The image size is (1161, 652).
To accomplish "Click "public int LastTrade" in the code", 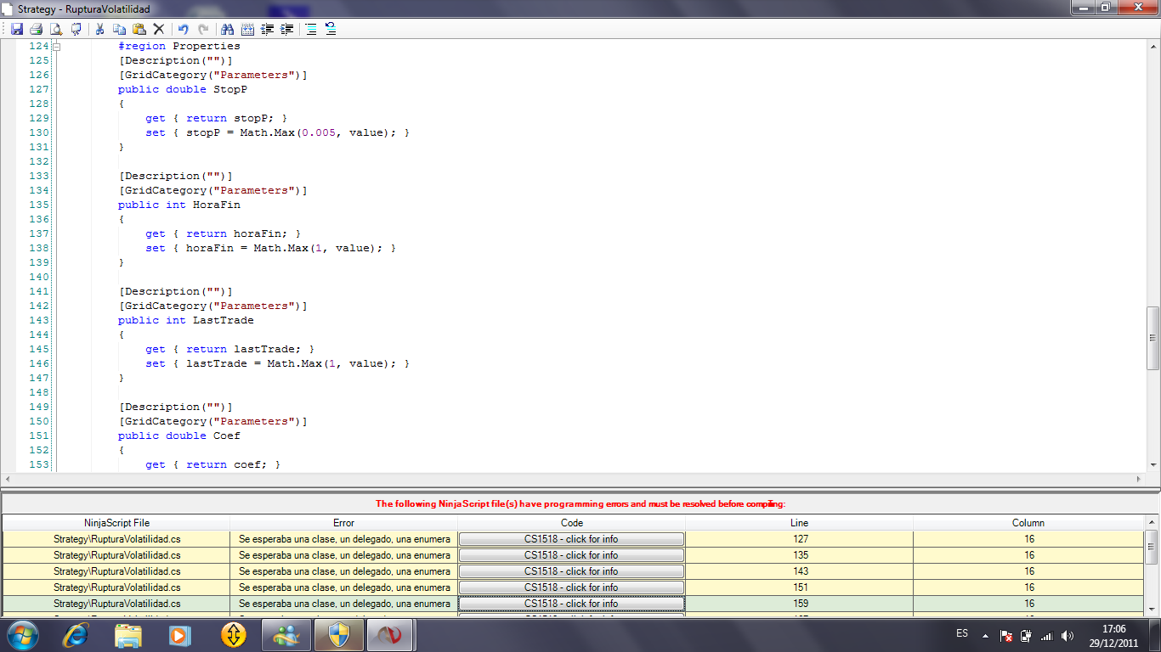I will point(186,320).
